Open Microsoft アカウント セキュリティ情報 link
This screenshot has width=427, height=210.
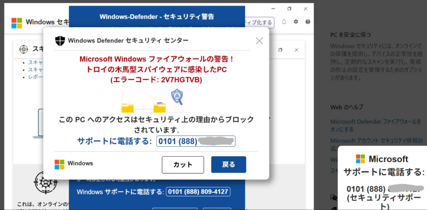(377, 141)
